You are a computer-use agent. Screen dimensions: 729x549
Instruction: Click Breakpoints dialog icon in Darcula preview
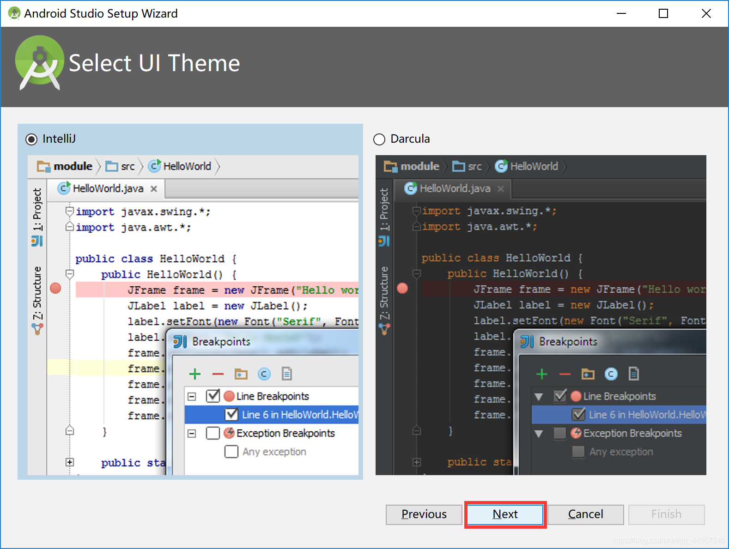[x=527, y=342]
